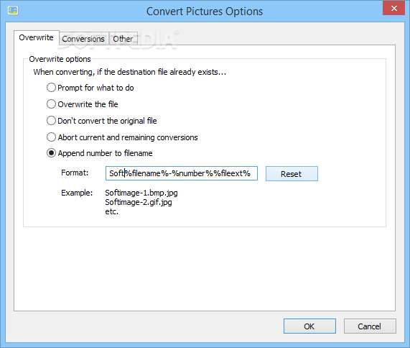410x348 pixels.
Task: Click the 'Convert Pictures Options' title bar
Action: click(x=205, y=12)
